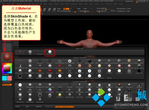The width and height of the screenshot is (149, 110).
Task: Pick the NormalRGBMat rainbow sphere
Action: coord(50,91)
